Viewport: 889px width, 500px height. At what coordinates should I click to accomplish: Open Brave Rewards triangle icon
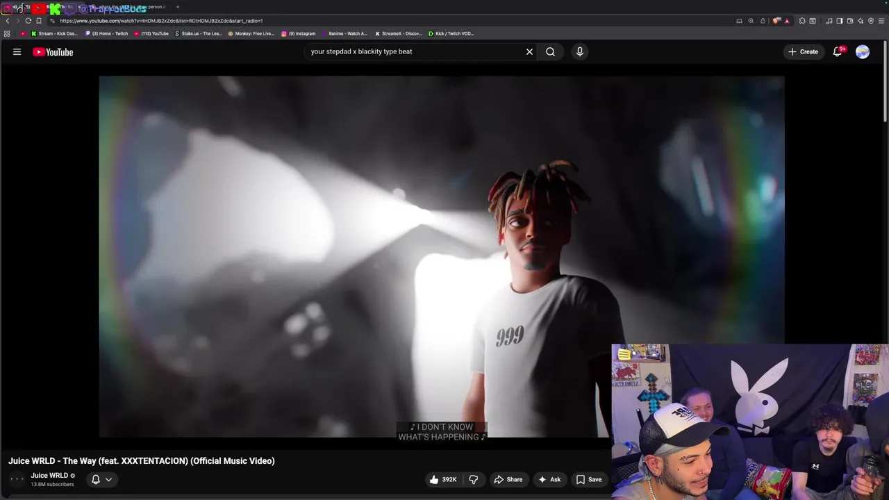point(787,21)
